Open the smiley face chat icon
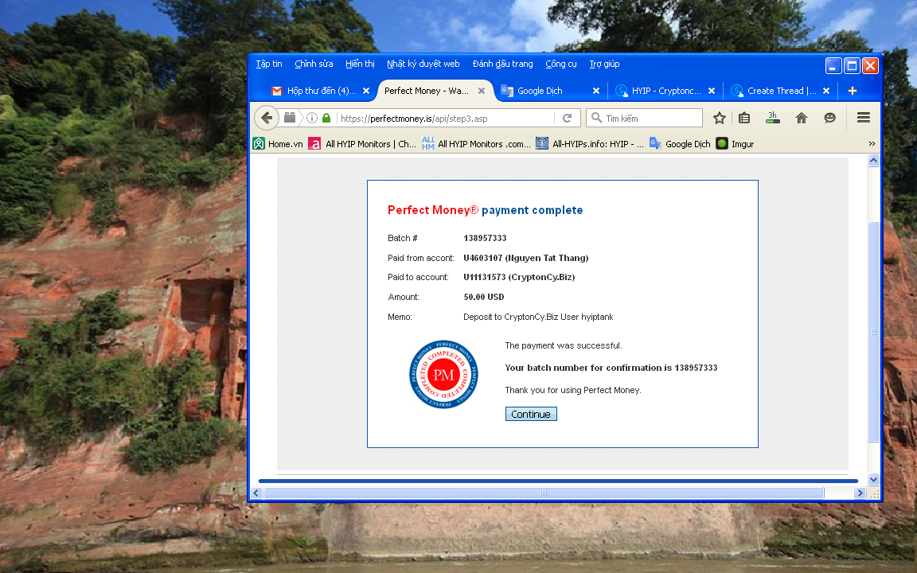Image resolution: width=917 pixels, height=573 pixels. click(829, 118)
